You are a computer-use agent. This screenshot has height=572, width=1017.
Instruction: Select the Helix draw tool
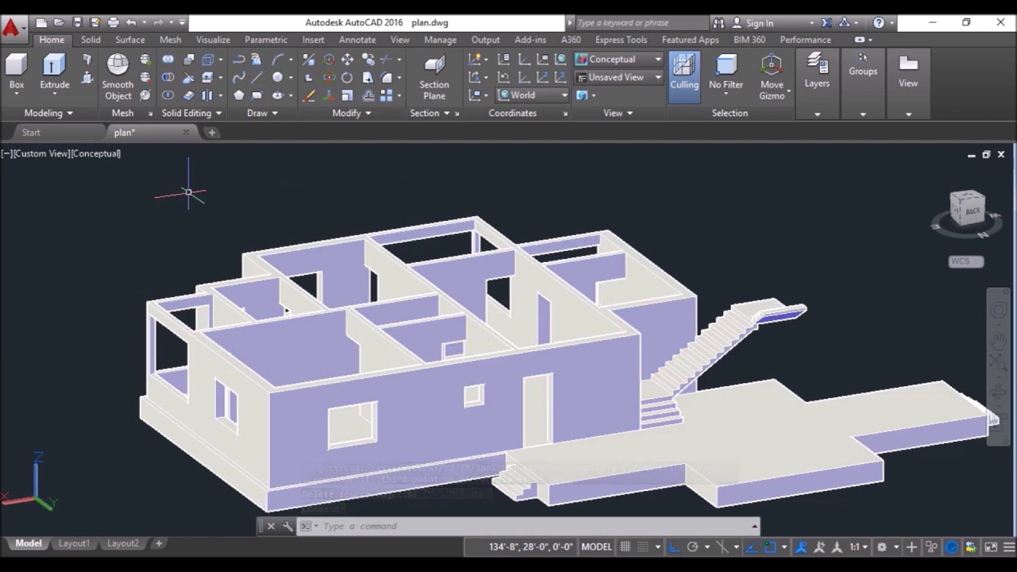click(x=257, y=60)
